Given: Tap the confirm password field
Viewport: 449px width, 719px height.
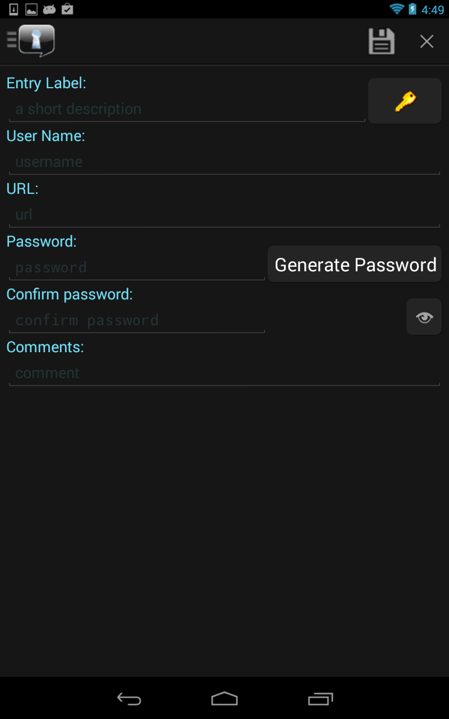Looking at the screenshot, I should 137,320.
